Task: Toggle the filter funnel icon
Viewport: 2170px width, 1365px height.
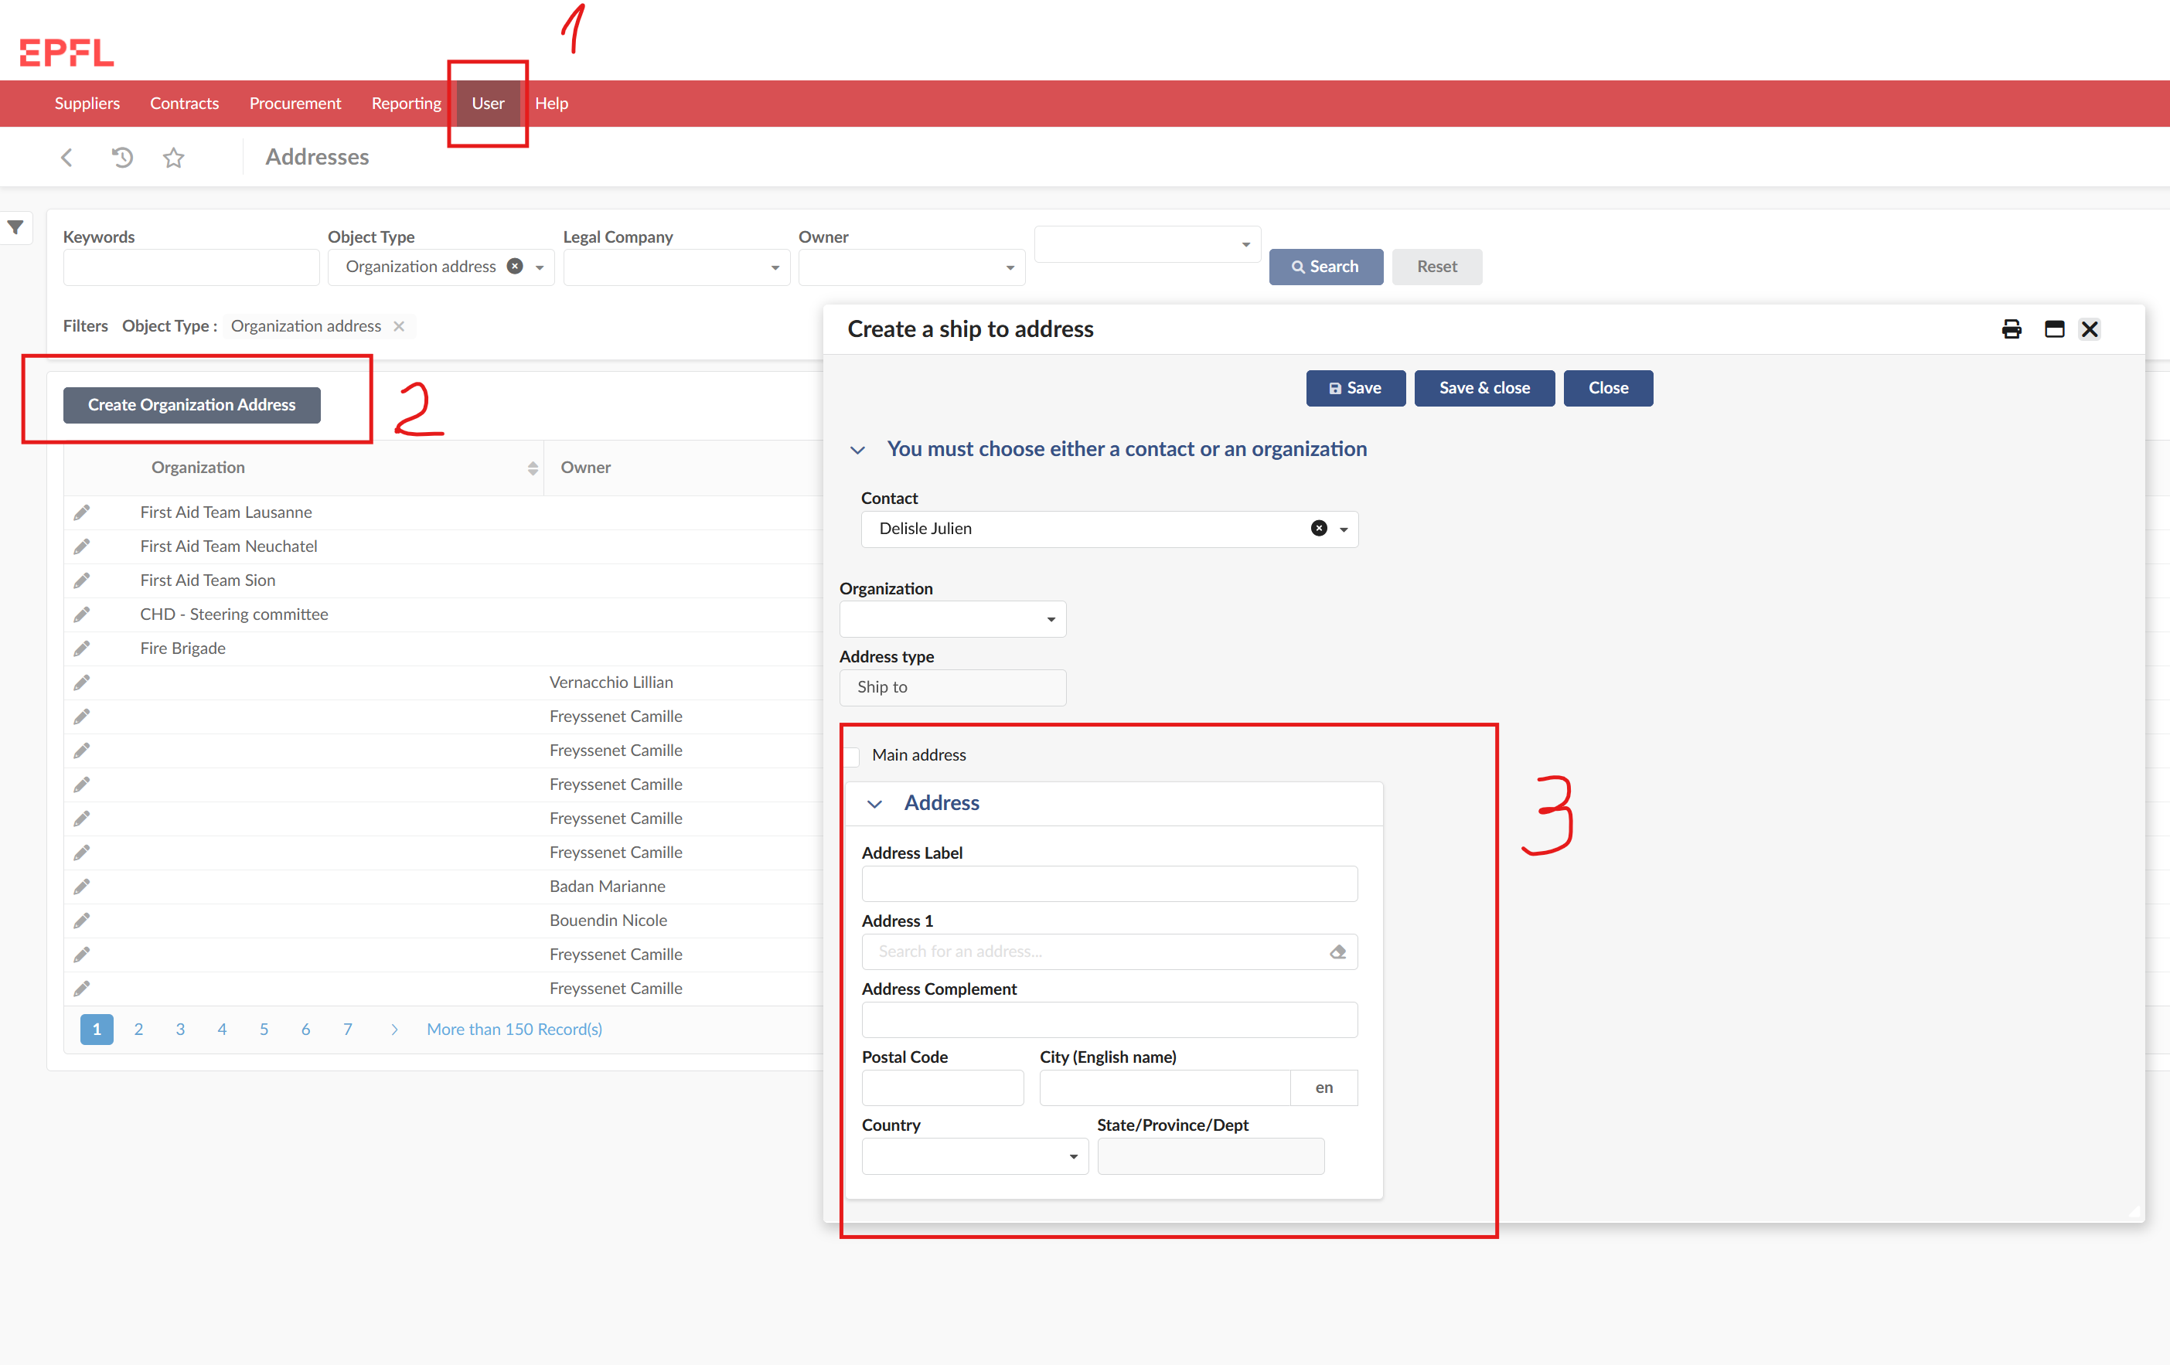Action: (16, 228)
